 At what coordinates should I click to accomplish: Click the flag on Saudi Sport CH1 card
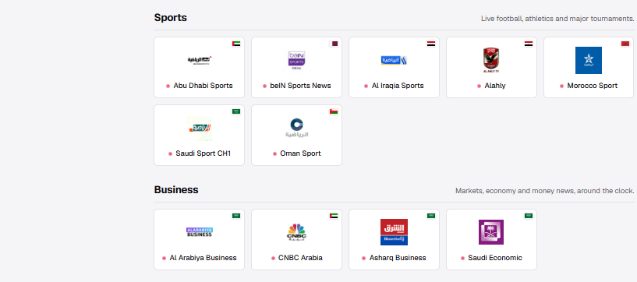tap(236, 111)
